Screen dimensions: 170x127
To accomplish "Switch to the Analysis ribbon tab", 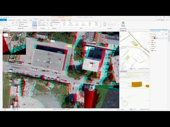I will (25, 20).
